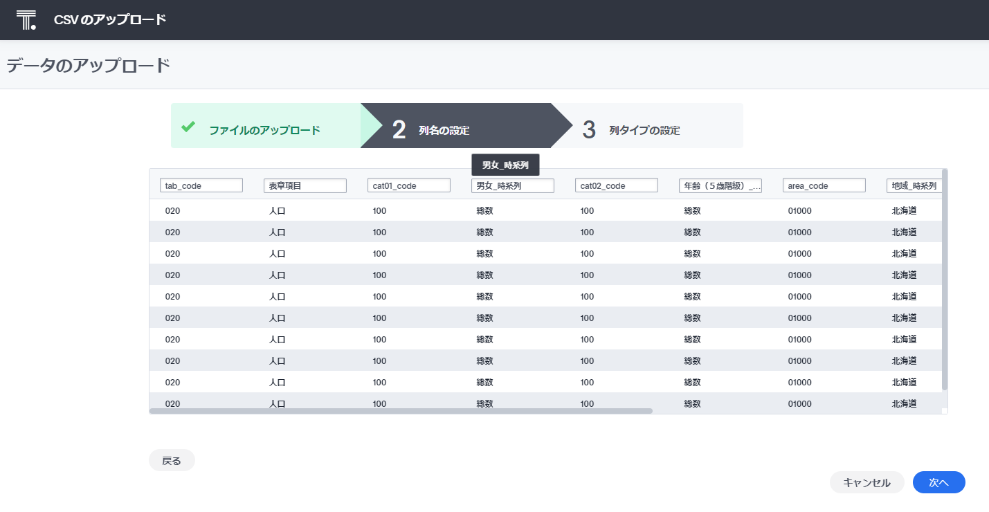This screenshot has height=512, width=989.
Task: Click the 表章項目 column name field
Action: tap(305, 185)
